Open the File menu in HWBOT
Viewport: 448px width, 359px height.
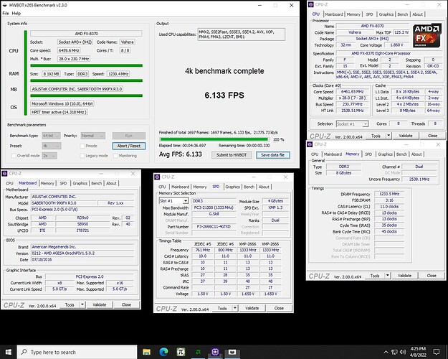6,13
